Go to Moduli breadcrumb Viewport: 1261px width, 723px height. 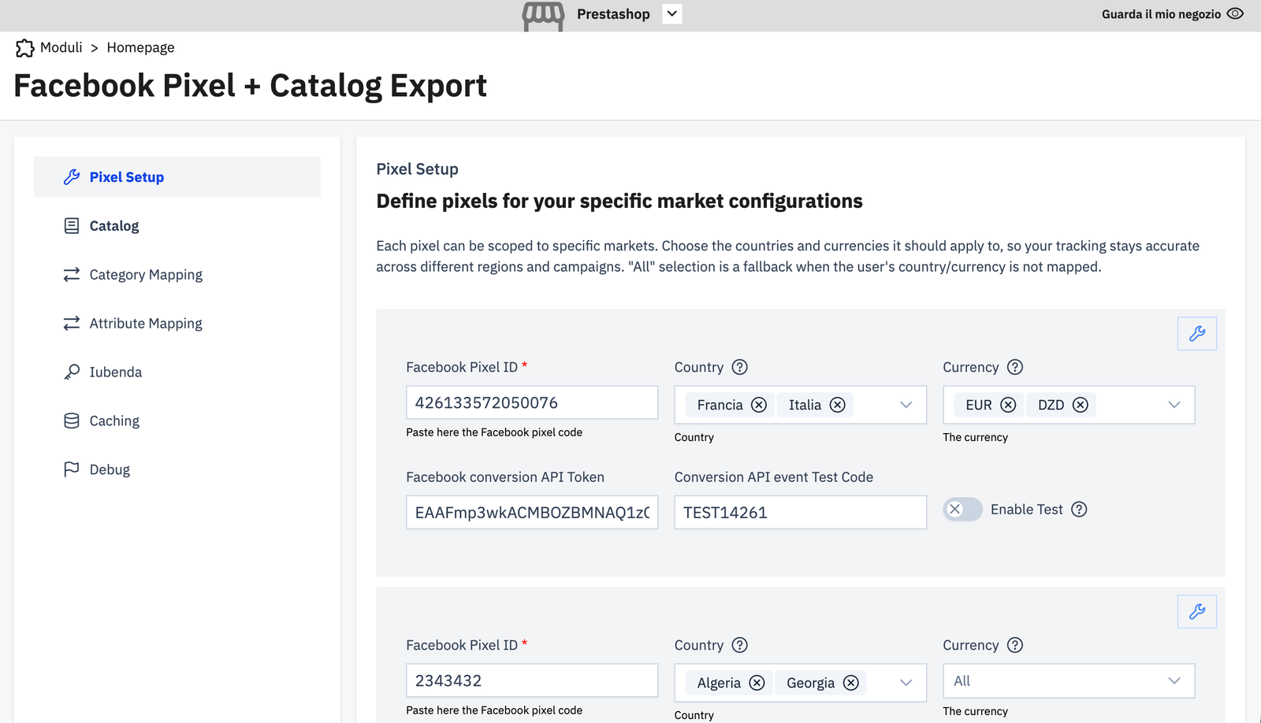(61, 47)
